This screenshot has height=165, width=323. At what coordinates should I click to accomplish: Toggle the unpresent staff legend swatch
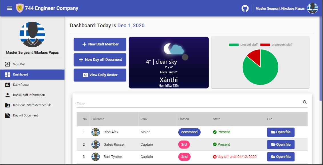click(265, 45)
